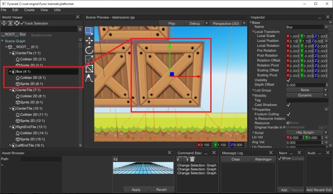This screenshot has width=333, height=194.
Task: Click the Collider 2D (8:1) shape icon
Action: click(x=18, y=96)
